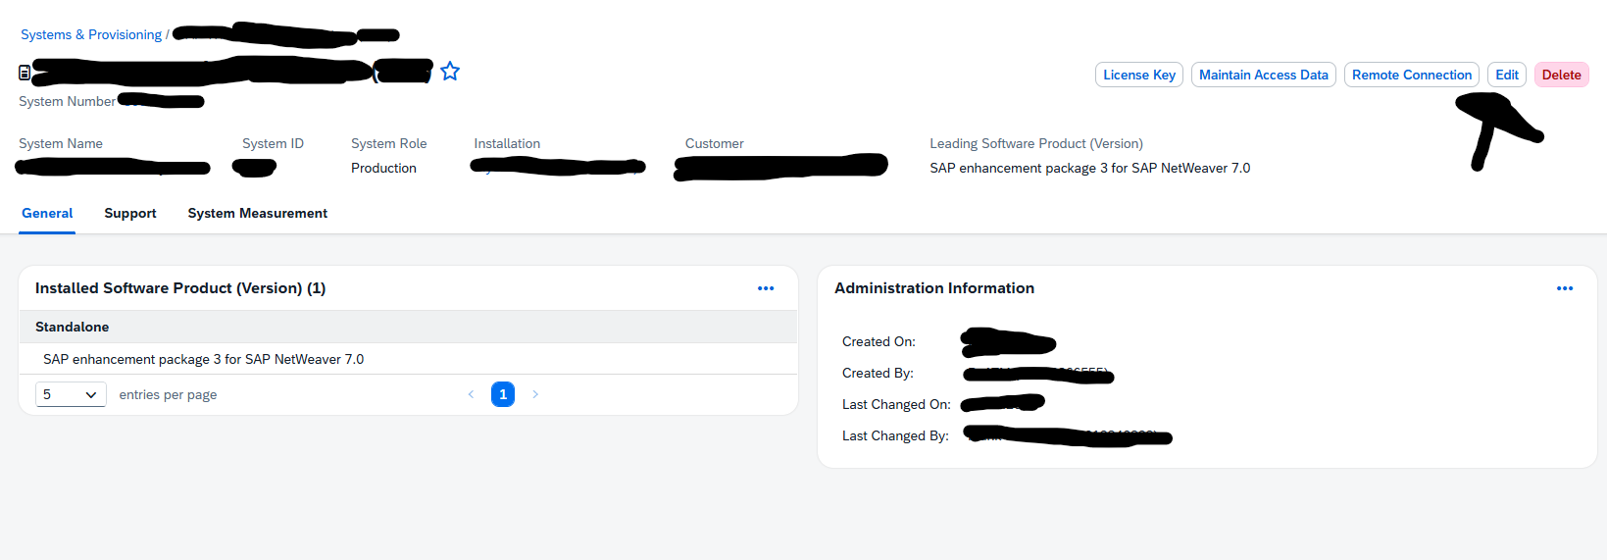Image resolution: width=1607 pixels, height=560 pixels.
Task: Open Administration Information overflow menu
Action: pyautogui.click(x=1564, y=288)
